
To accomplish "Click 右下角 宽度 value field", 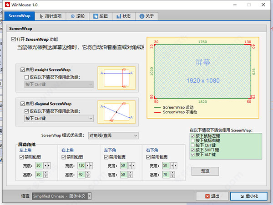I will click(166, 165).
